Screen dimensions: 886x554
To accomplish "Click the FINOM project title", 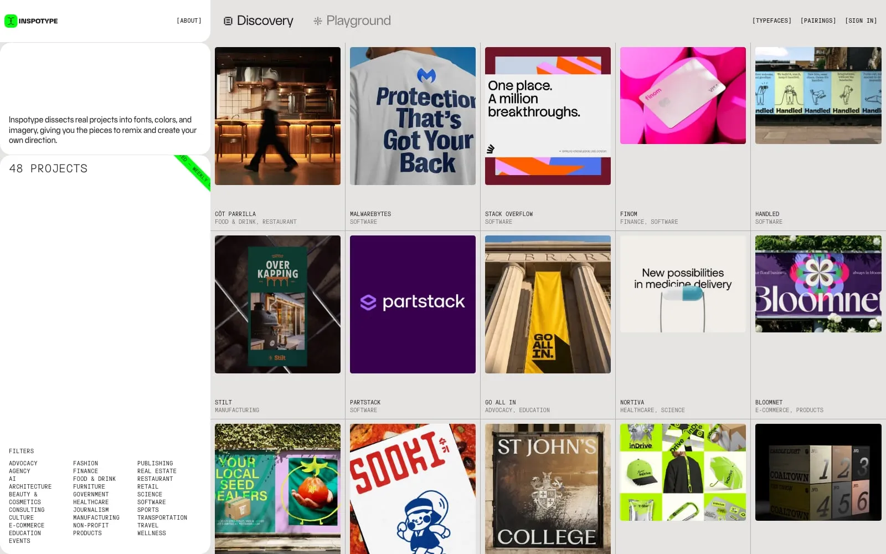I will tap(629, 214).
